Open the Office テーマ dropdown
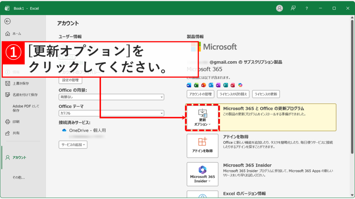The image size is (355, 199). 111,113
